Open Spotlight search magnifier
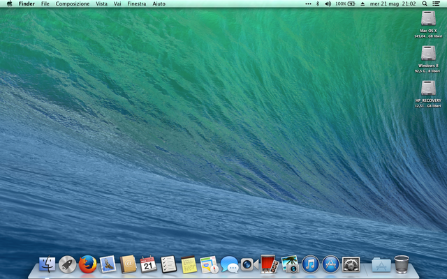 tap(425, 3)
